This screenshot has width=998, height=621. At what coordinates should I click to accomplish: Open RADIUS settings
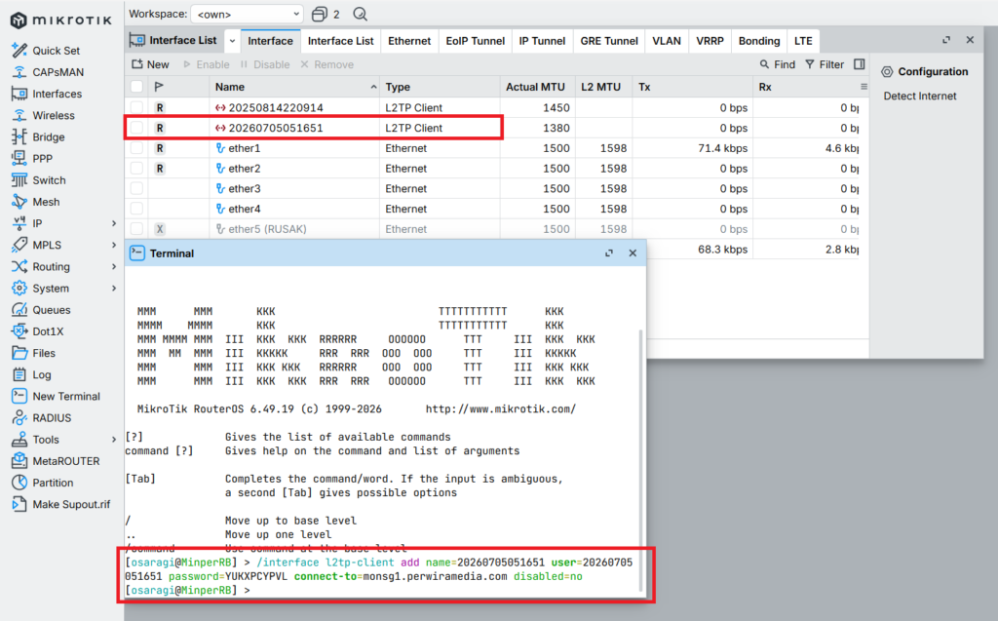click(x=41, y=418)
